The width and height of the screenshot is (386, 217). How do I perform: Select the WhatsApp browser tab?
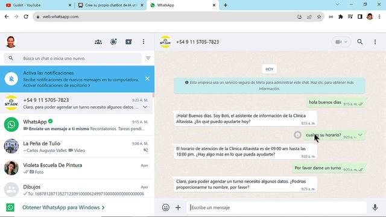pyautogui.click(x=182, y=5)
